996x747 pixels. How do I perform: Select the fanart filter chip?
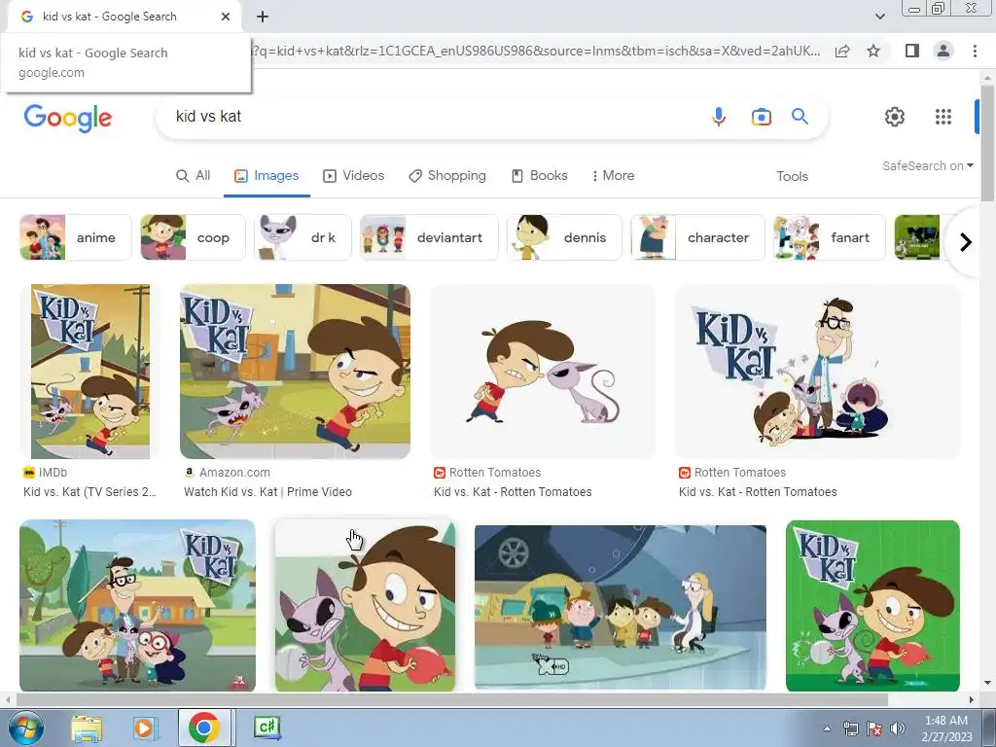pyautogui.click(x=830, y=237)
